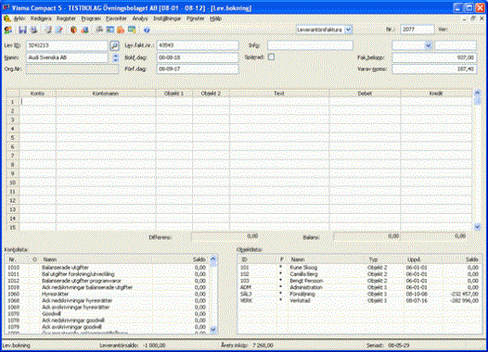Click the up/down arrows beside Namn field
The height and width of the screenshot is (352, 488).
click(116, 57)
